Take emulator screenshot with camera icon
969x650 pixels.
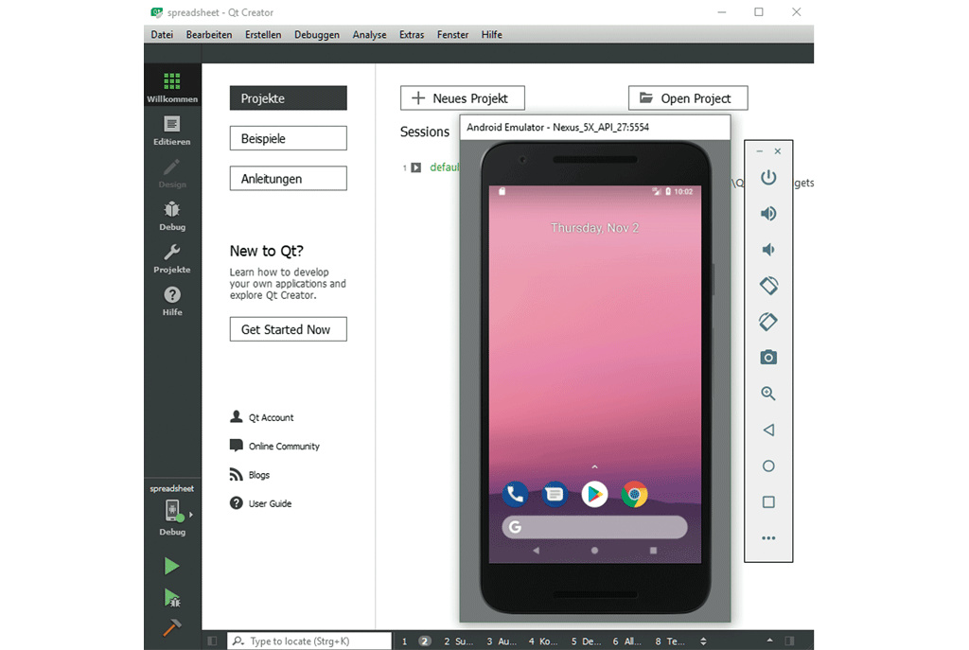(768, 358)
